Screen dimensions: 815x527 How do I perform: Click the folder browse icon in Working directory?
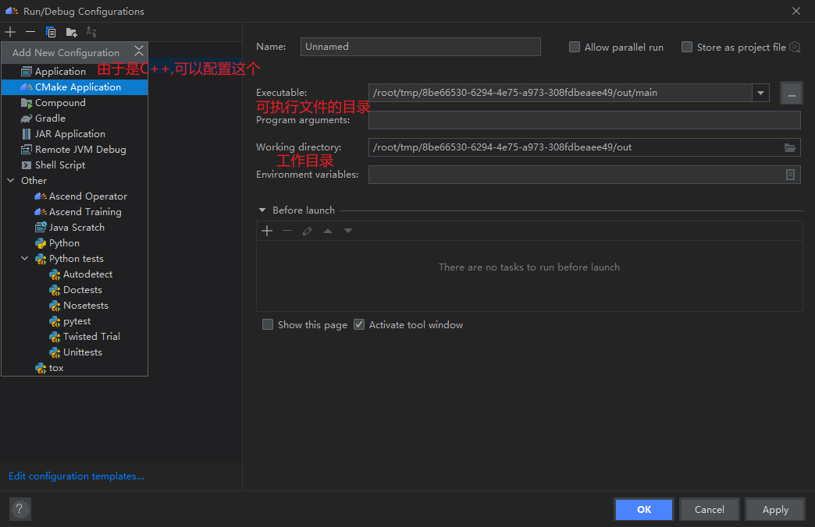[x=789, y=147]
